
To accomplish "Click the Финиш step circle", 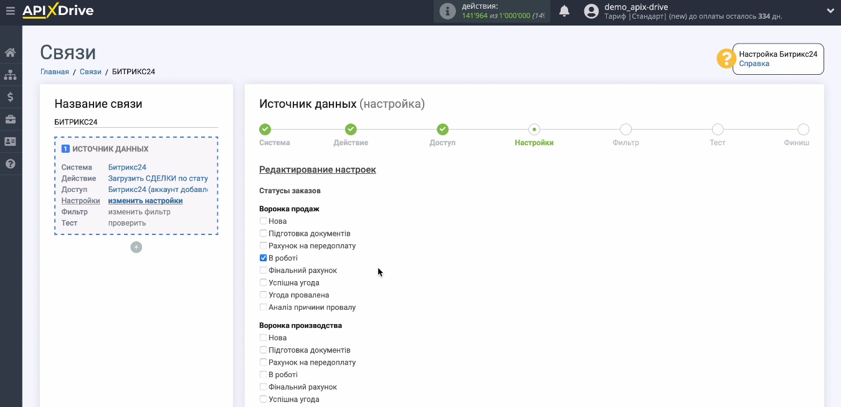I will [804, 129].
